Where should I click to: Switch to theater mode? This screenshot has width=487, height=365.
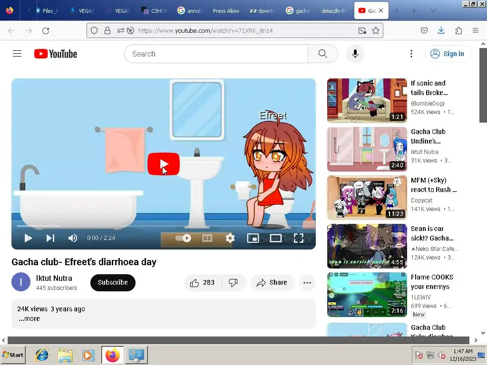[x=276, y=238]
